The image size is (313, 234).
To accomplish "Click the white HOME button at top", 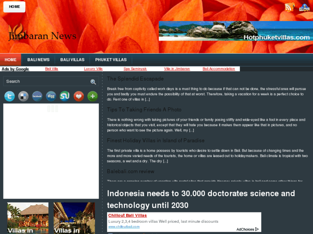I will tap(14, 7).
